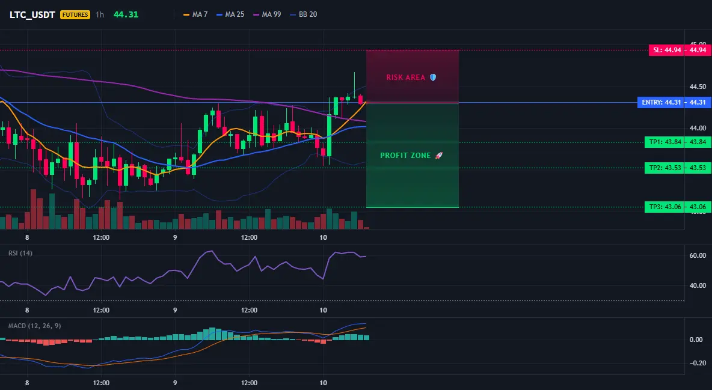Click 12:00 after date 9 on MACD axis
712x390 pixels.
250,383
